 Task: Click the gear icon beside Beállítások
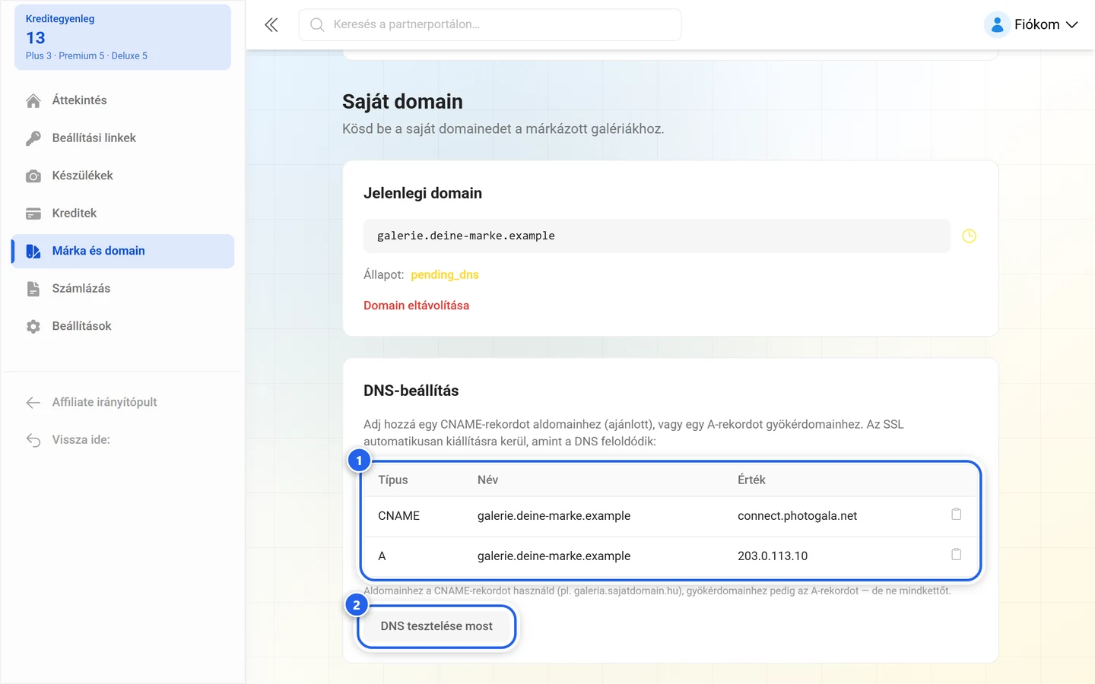tap(33, 326)
